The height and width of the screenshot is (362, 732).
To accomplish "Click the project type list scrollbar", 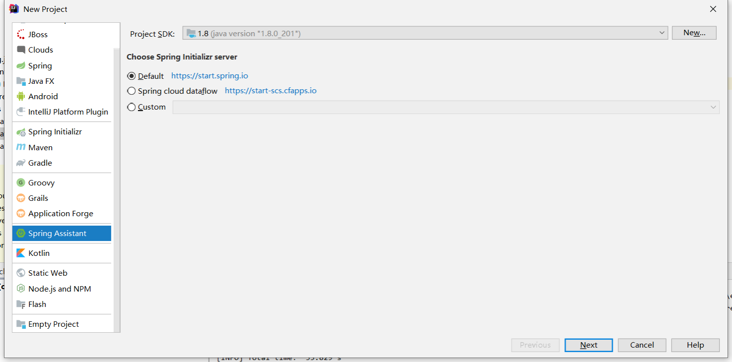I will (117, 191).
